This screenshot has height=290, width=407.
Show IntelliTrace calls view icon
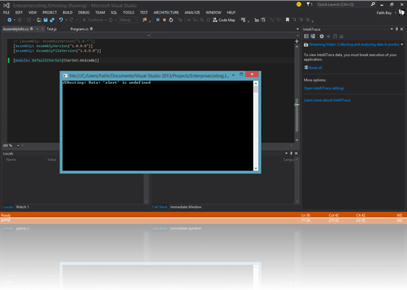pyautogui.click(x=313, y=37)
